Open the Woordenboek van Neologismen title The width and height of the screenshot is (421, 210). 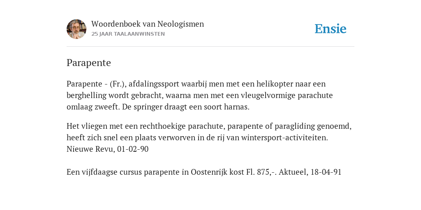(148, 24)
